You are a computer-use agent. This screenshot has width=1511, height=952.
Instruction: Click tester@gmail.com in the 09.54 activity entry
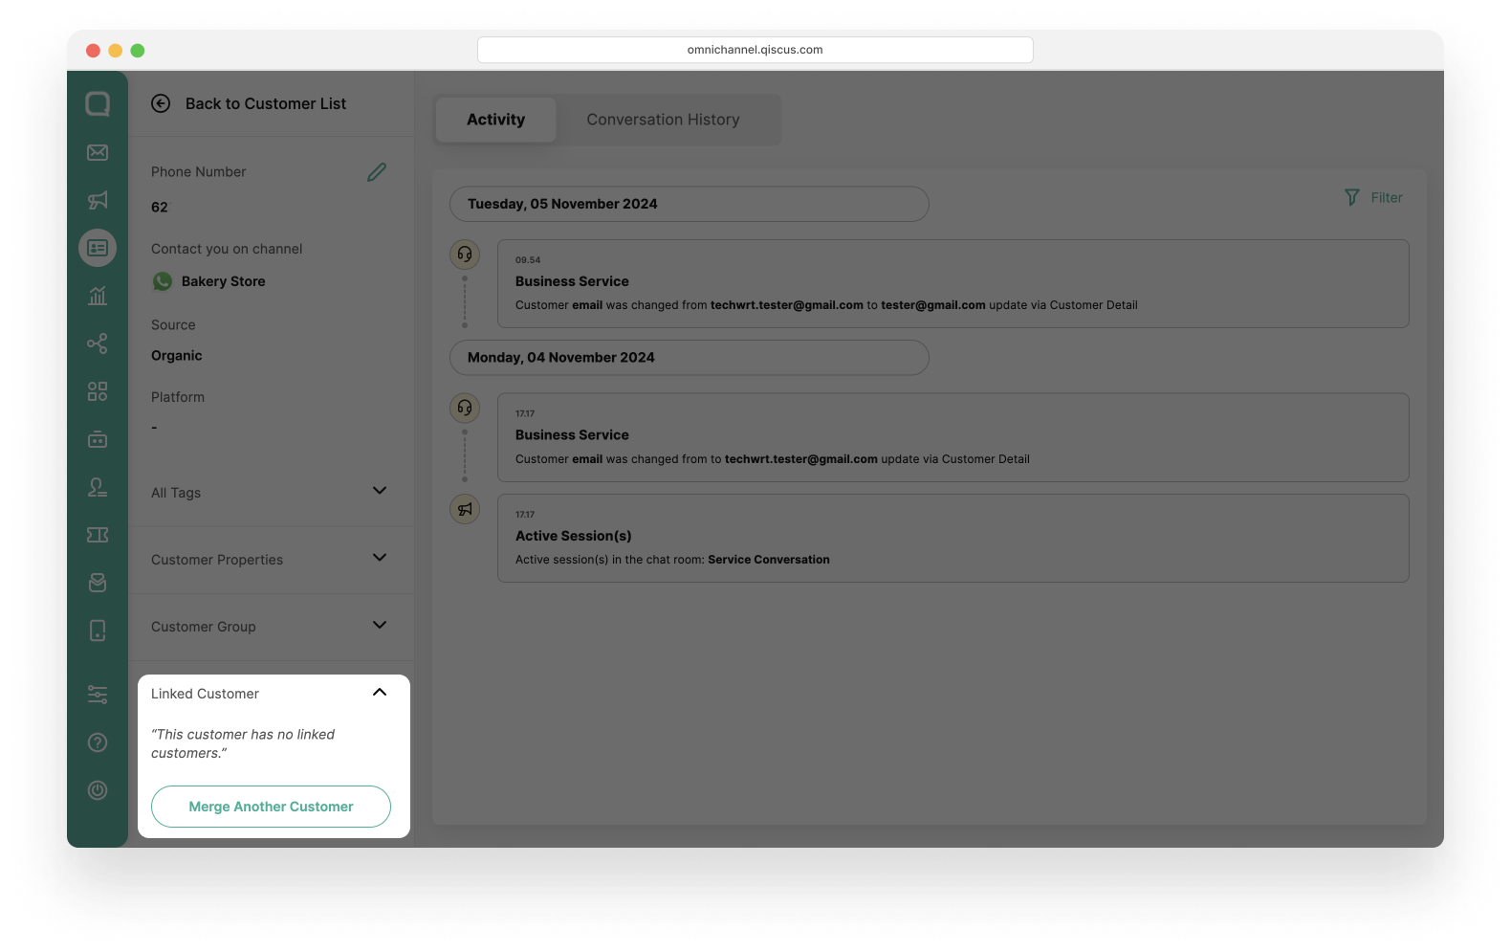(933, 305)
